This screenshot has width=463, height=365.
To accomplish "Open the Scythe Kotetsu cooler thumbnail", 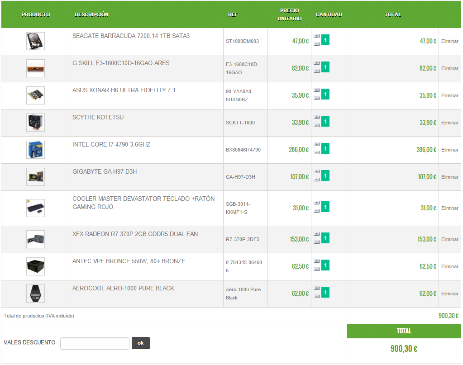I will [35, 123].
